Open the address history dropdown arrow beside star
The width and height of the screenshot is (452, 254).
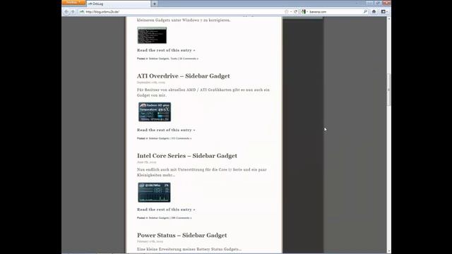(x=291, y=12)
